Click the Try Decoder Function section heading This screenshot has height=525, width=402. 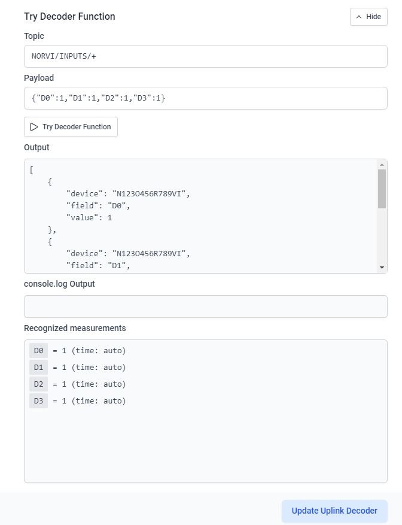coord(69,17)
